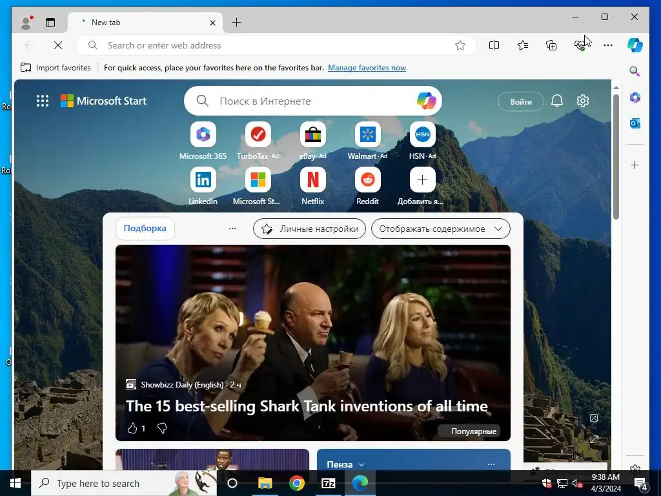Stop loading the page

coord(58,45)
